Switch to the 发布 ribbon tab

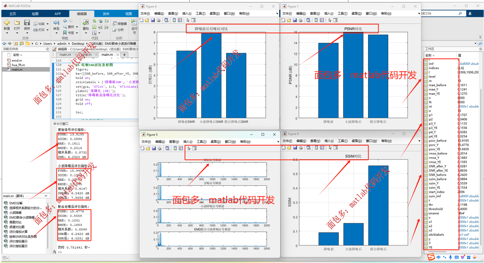[x=106, y=14]
